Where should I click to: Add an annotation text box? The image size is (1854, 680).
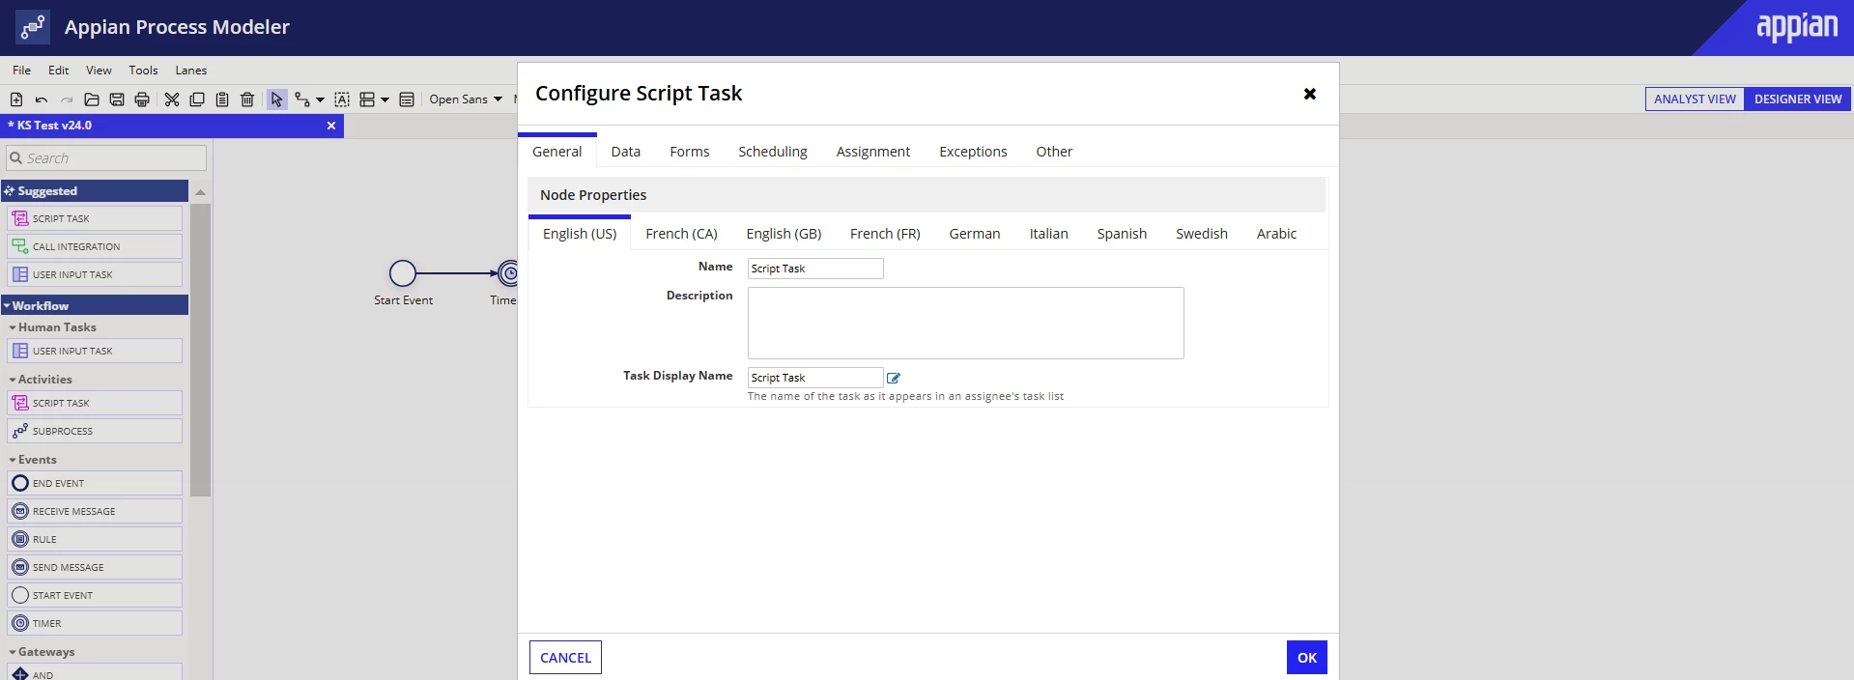pos(342,99)
